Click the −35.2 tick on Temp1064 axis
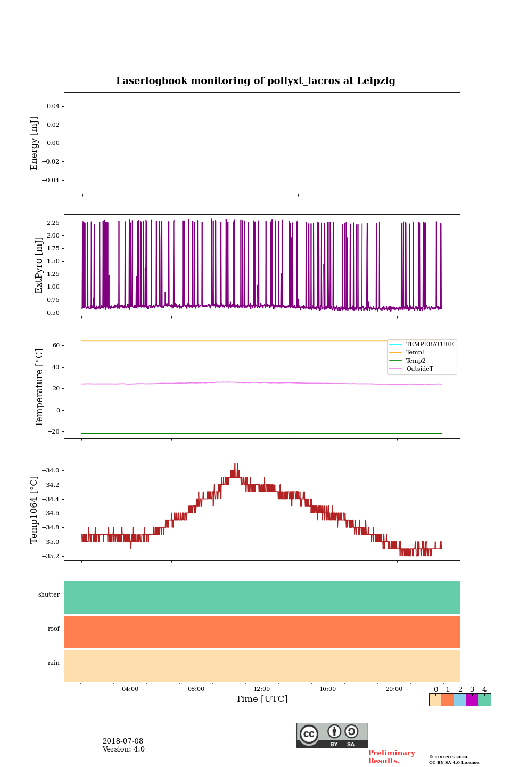Image resolution: width=511 pixels, height=767 pixels. click(x=52, y=556)
